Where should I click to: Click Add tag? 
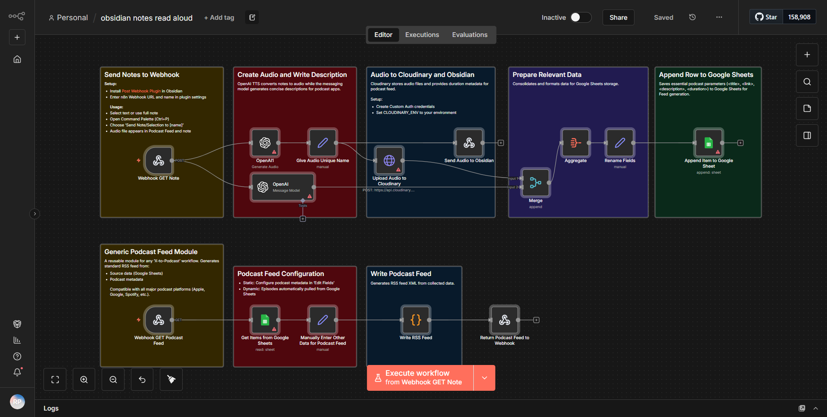point(219,18)
